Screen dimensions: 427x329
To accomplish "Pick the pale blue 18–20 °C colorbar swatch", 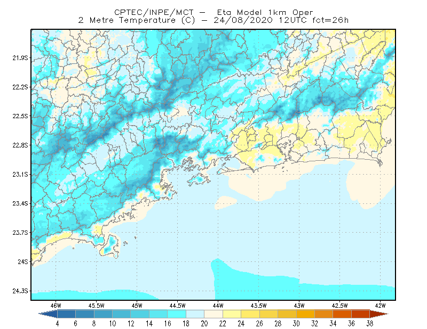I will click(x=195, y=314).
